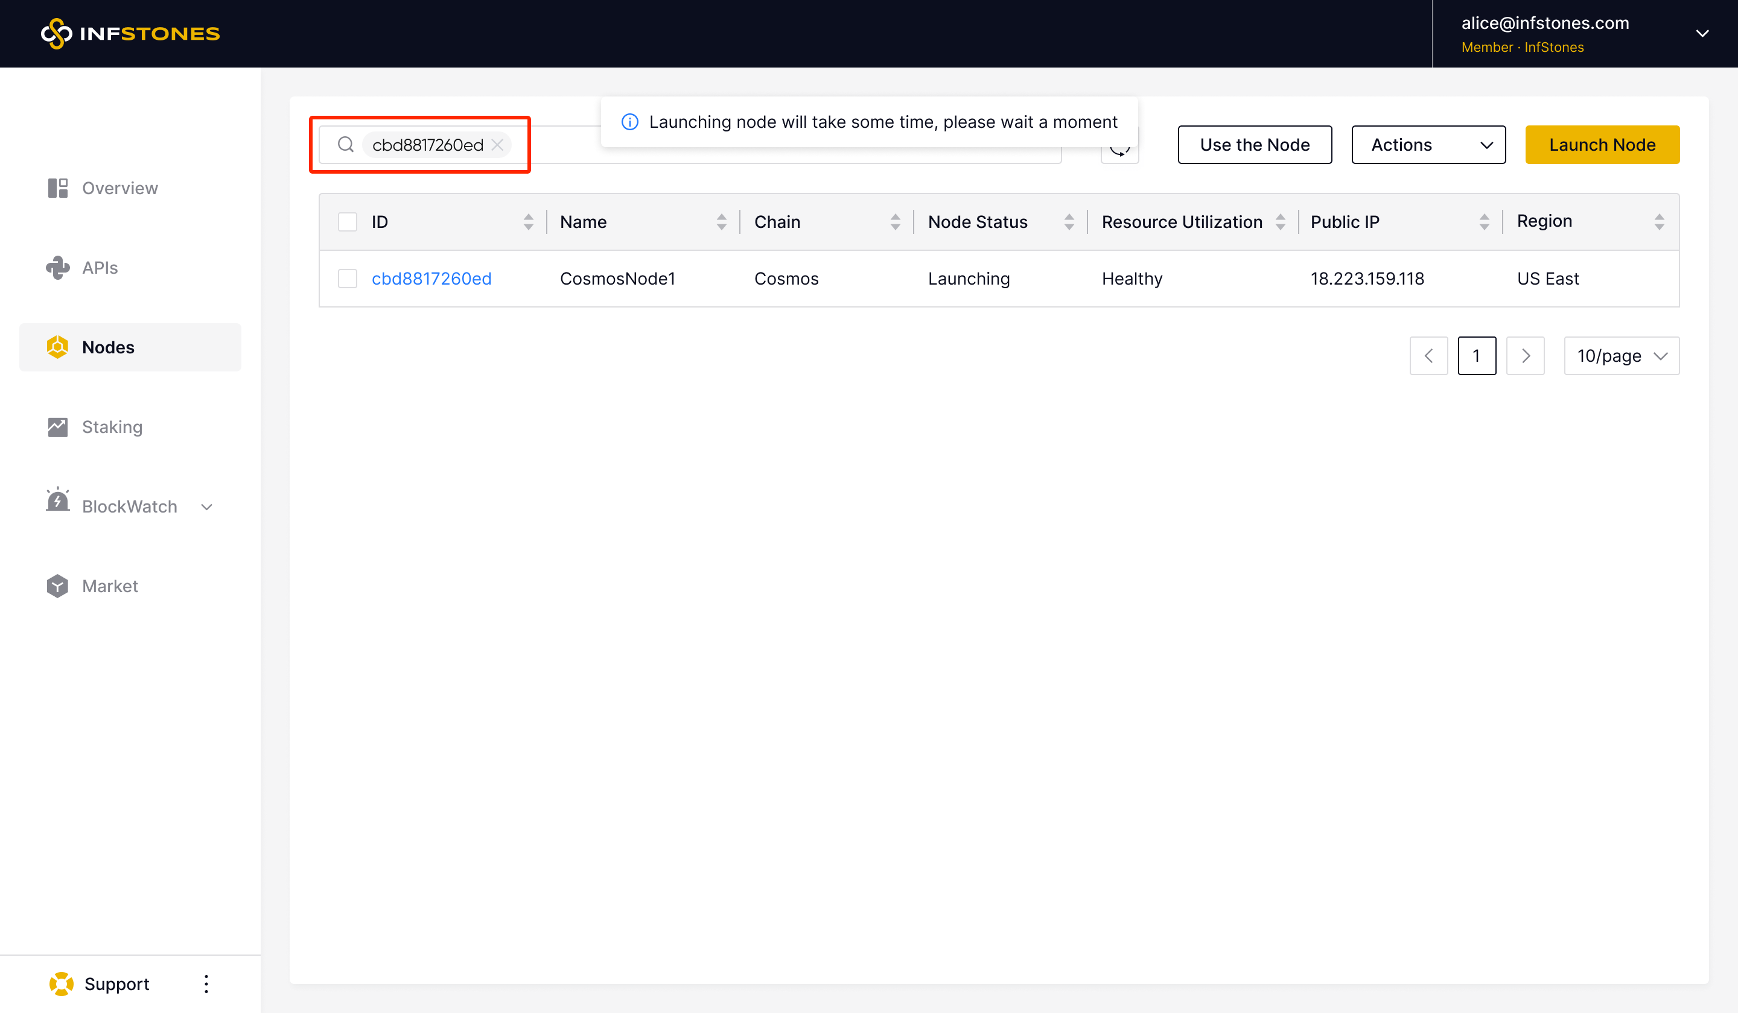Click the next page arrow
Image resolution: width=1738 pixels, height=1013 pixels.
click(1525, 356)
